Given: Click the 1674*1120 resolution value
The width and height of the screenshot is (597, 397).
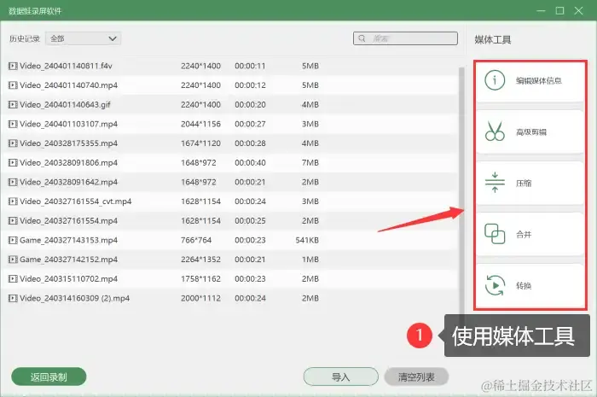Looking at the screenshot, I should pos(200,143).
